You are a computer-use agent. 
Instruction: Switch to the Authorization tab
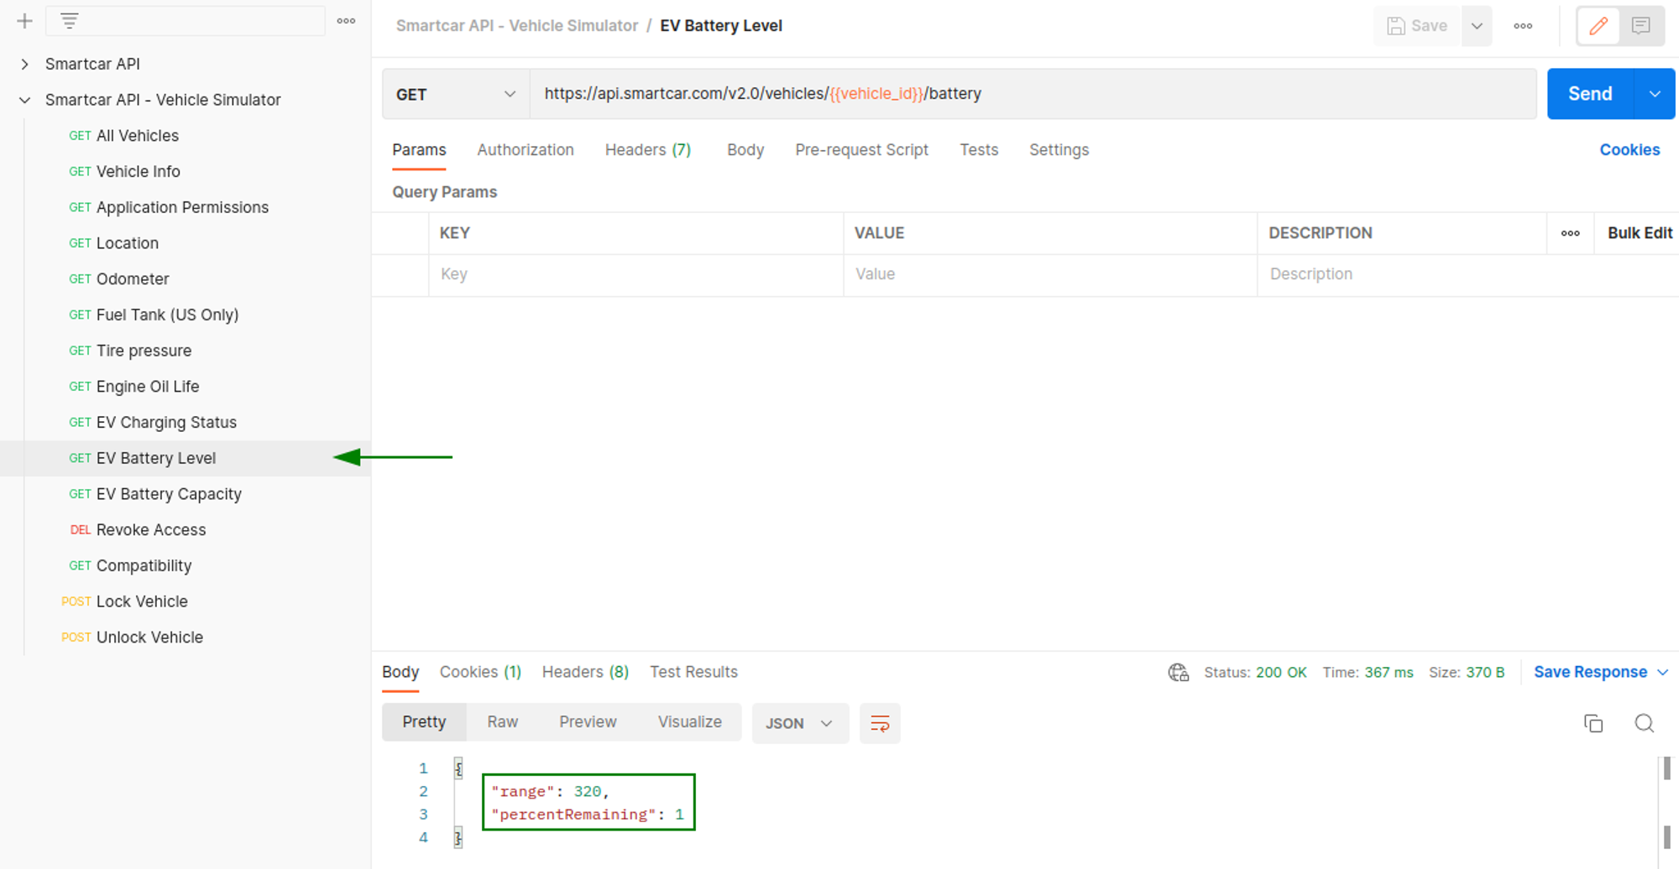526,150
